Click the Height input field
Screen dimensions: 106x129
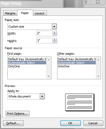(44, 41)
